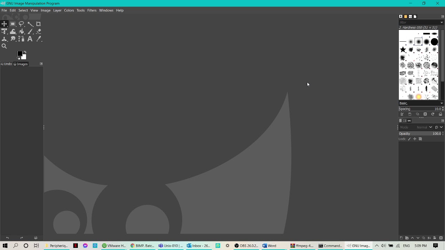Screen dimensions: 445x250
Task: Select the Eraser tool
Action: pyautogui.click(x=39, y=32)
